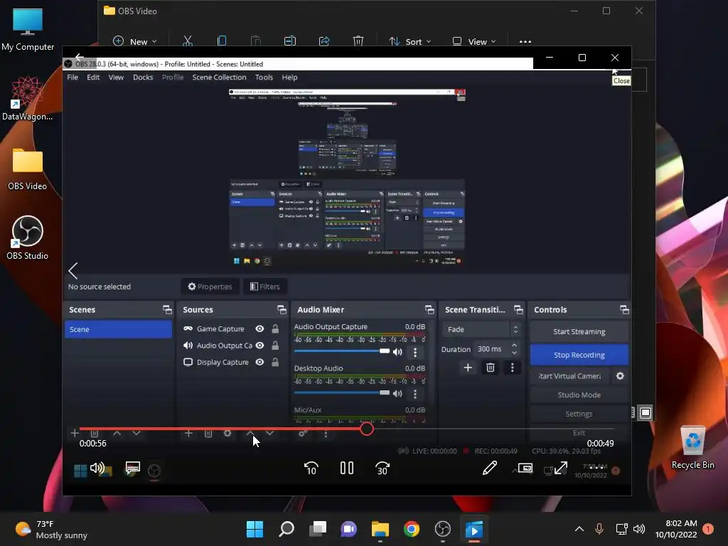
Task: Lock the Audio Output Capture source
Action: [x=275, y=346]
